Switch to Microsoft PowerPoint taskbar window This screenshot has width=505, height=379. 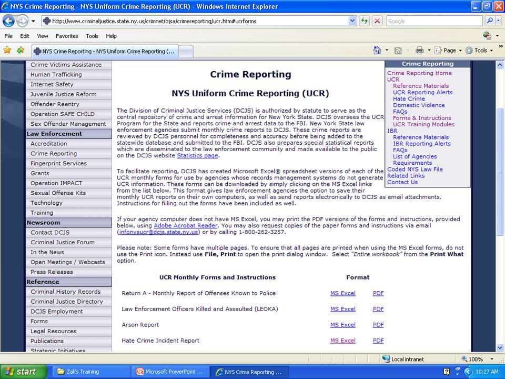click(x=170, y=372)
